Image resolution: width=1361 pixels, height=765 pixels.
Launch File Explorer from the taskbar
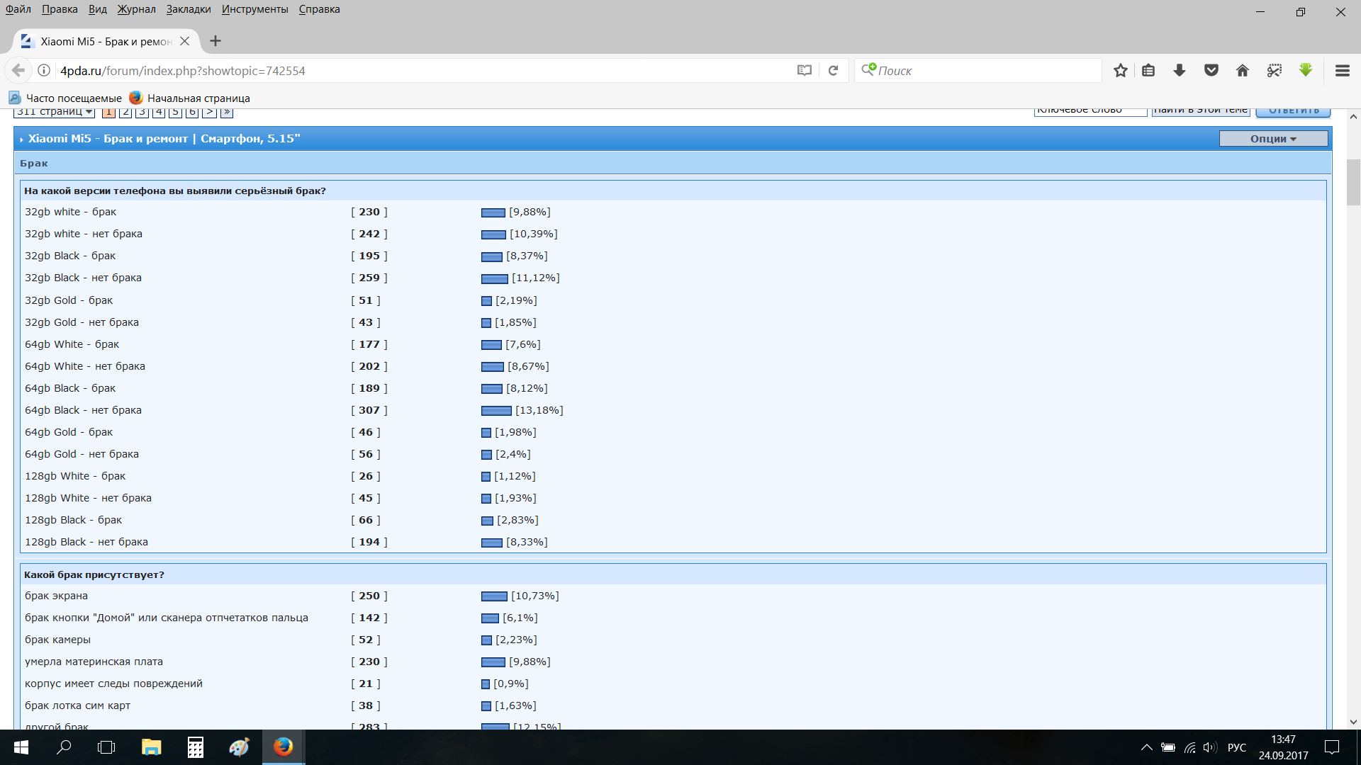(x=151, y=747)
